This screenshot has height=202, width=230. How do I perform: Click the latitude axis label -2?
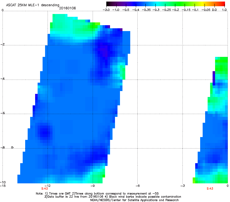pyautogui.click(x=2, y=44)
